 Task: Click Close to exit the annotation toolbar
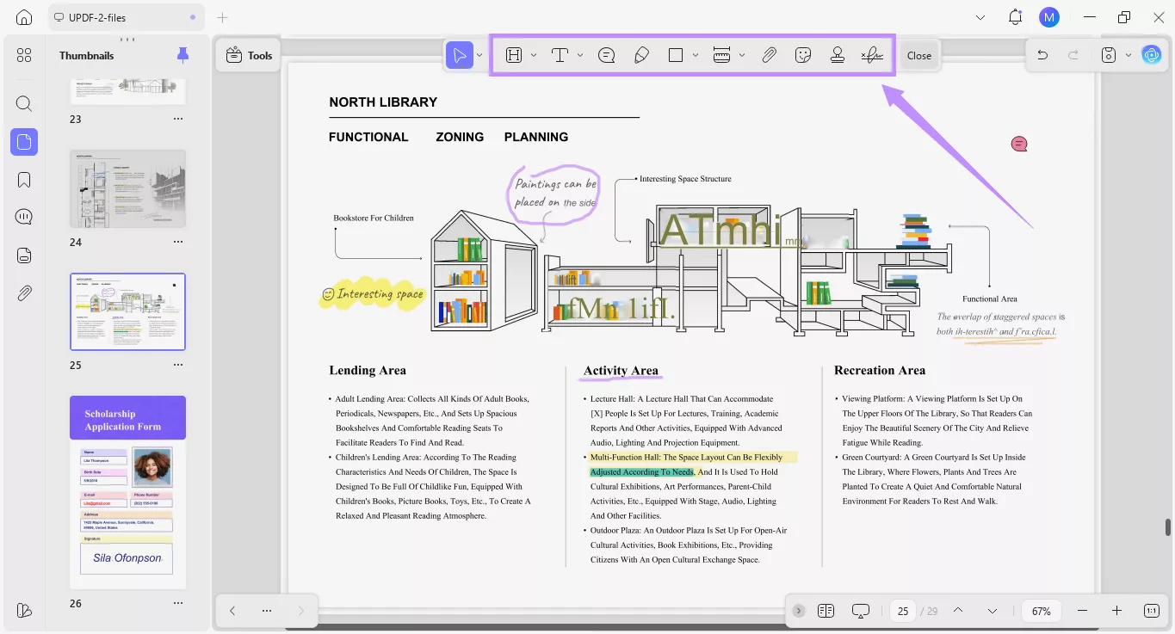click(918, 54)
